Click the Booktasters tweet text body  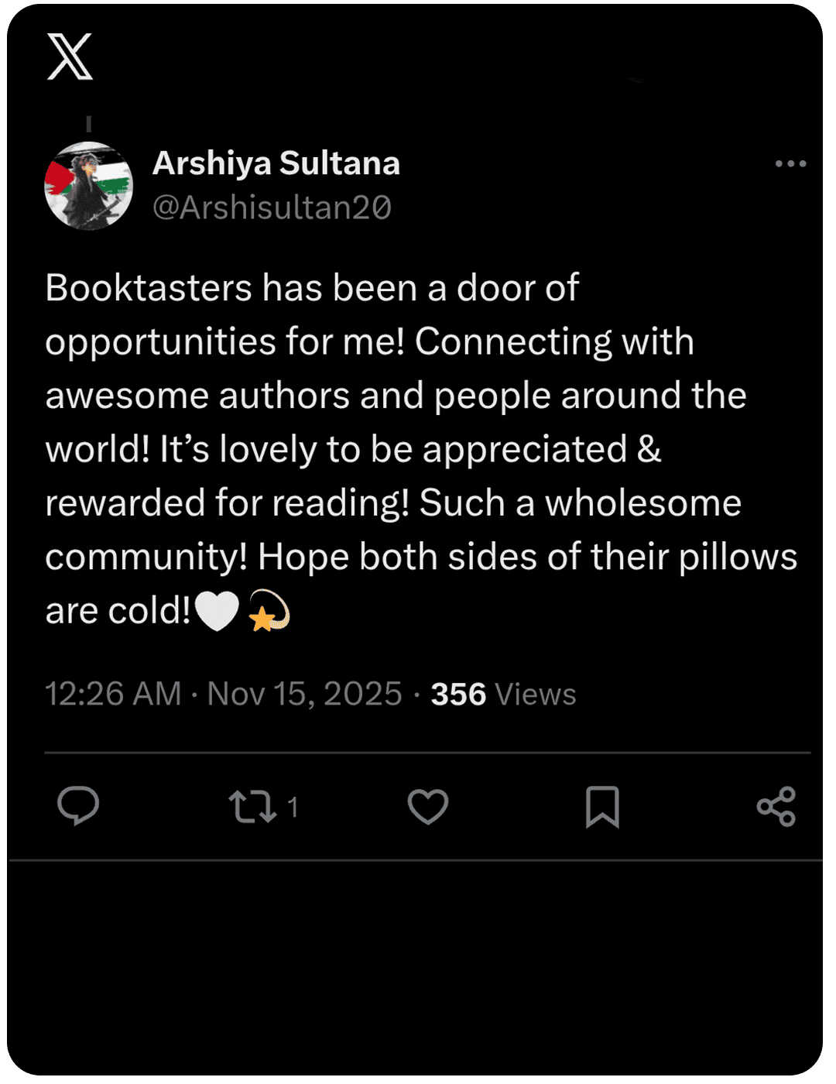421,449
